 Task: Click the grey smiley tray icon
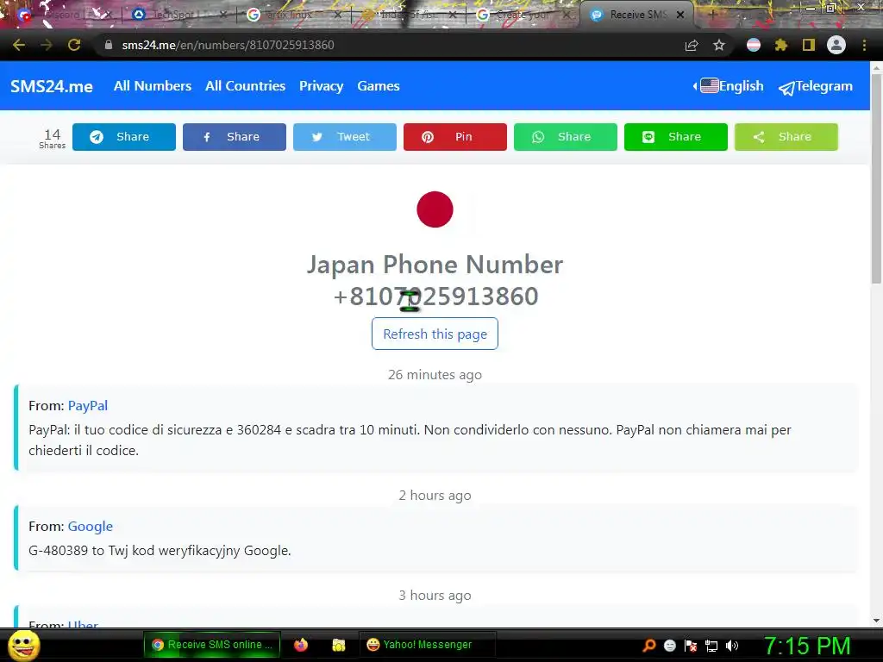click(669, 646)
